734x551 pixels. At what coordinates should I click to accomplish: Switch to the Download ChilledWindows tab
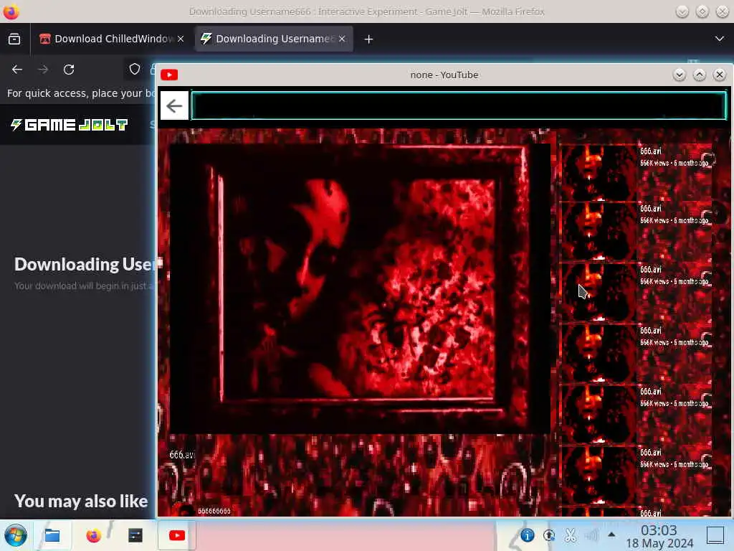[x=111, y=39]
